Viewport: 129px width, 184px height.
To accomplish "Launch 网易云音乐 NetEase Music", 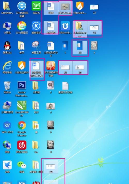I will pyautogui.click(x=22, y=147).
